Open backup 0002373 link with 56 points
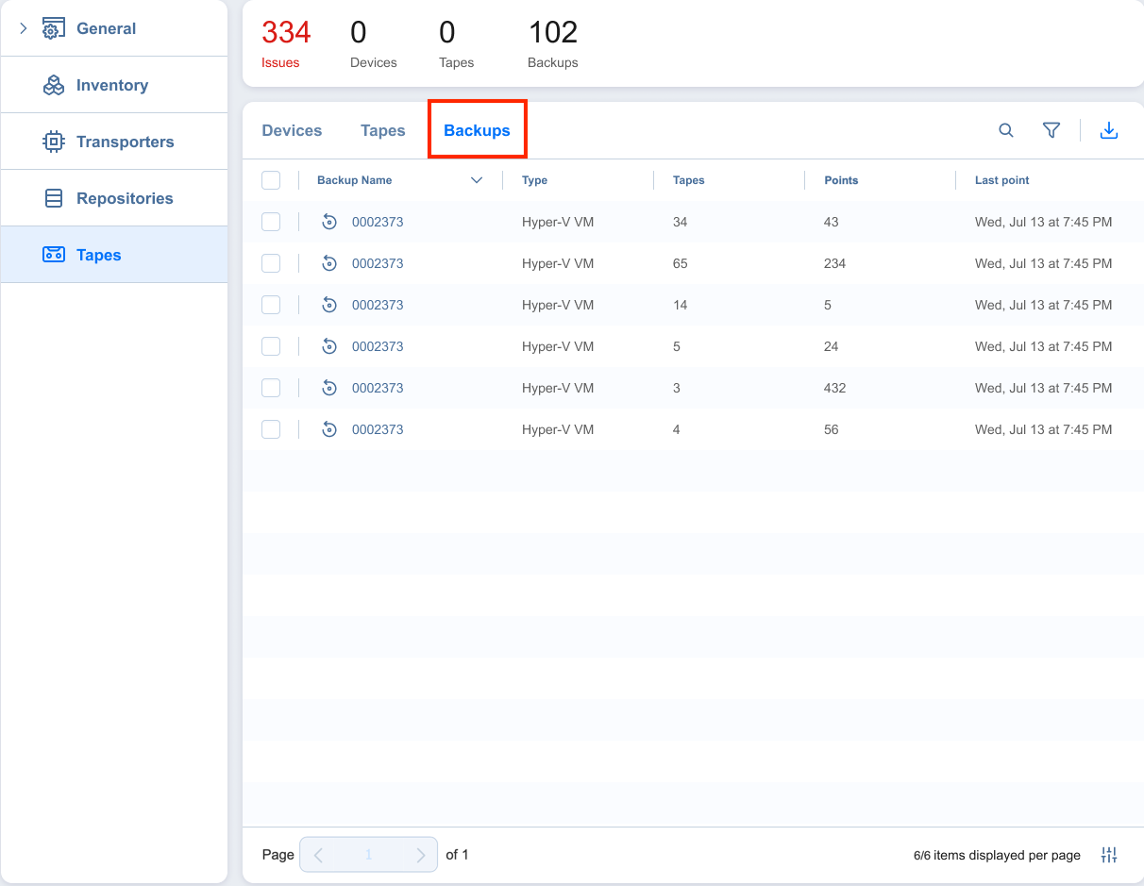This screenshot has height=886, width=1144. 378,429
